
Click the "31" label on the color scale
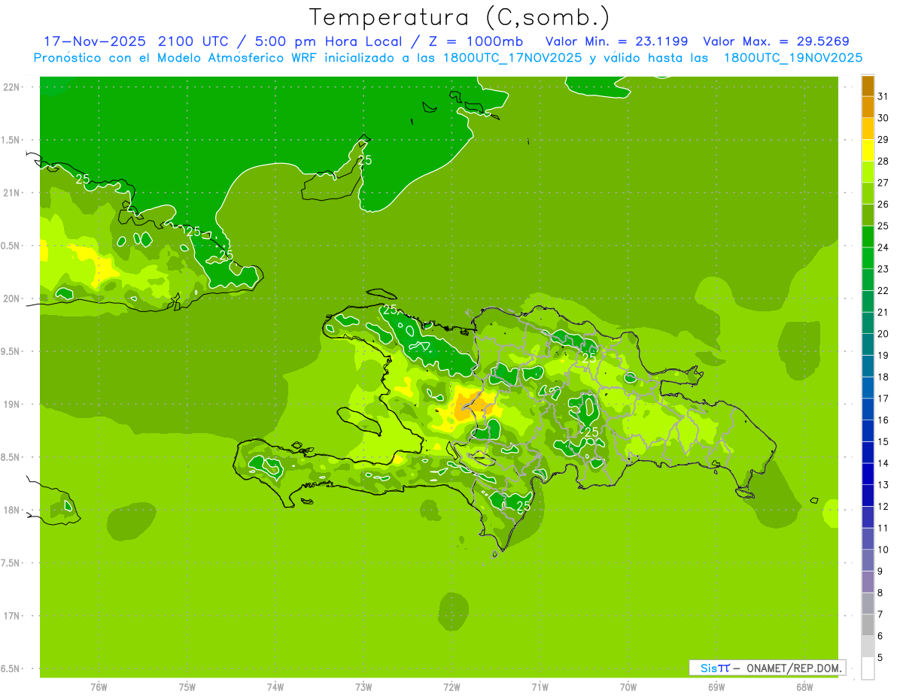tap(883, 97)
